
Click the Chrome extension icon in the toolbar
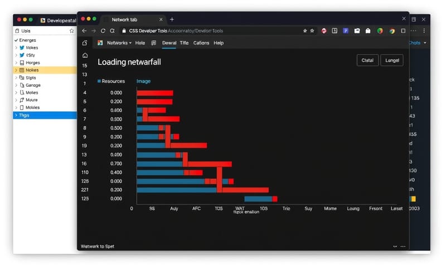[x=392, y=31]
